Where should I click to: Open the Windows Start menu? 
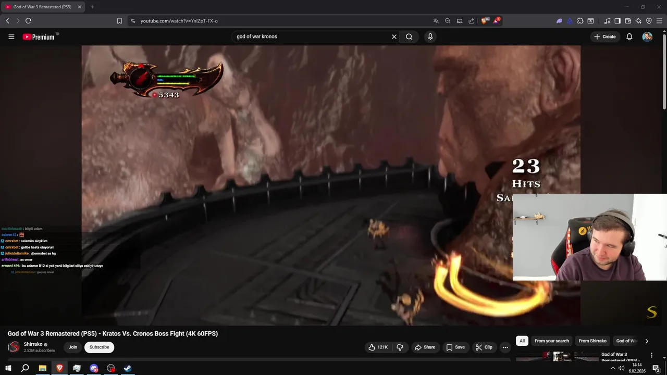tap(8, 368)
